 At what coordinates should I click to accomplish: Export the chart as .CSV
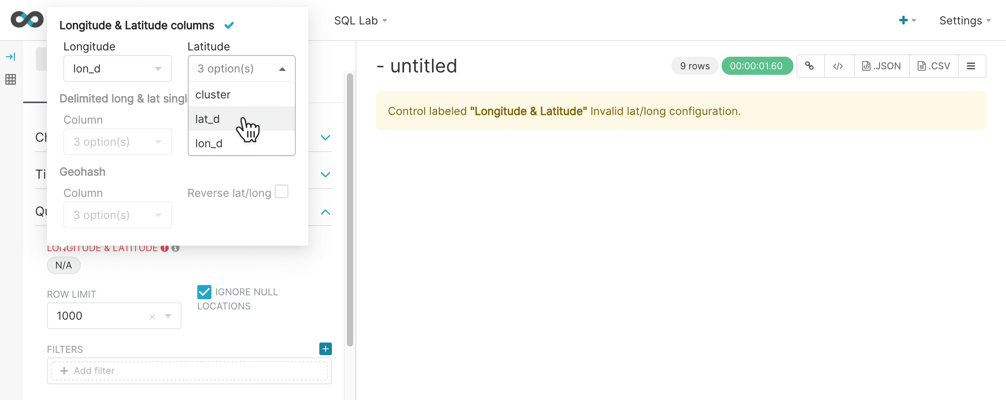[x=934, y=66]
